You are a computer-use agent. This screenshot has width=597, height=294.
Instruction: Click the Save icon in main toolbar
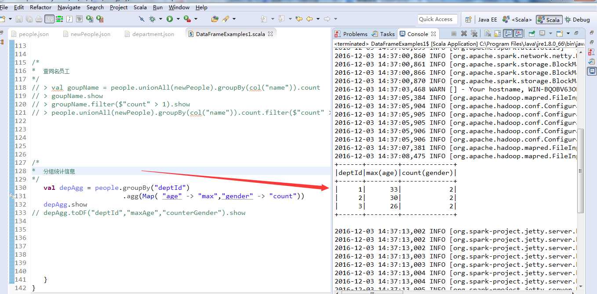19,19
